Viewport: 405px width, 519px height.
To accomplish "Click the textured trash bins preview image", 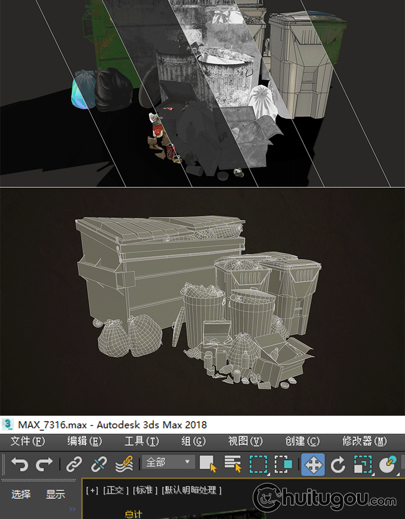I will [202, 94].
